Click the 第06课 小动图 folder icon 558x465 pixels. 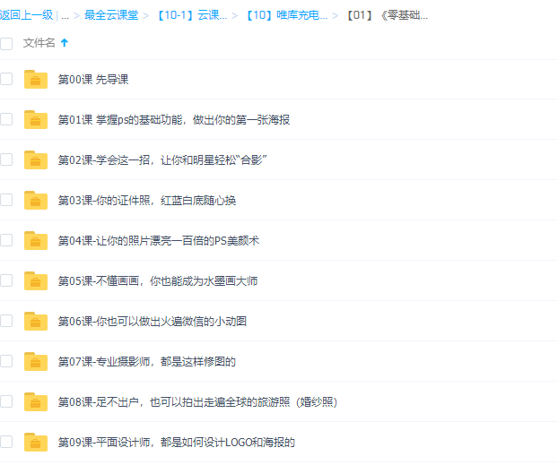pyautogui.click(x=36, y=321)
